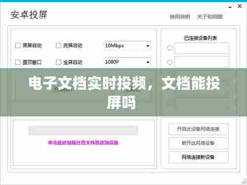Viewport: 247px width, 185px height.
Task: Click the pink file-push link text
Action: pyautogui.click(x=83, y=143)
